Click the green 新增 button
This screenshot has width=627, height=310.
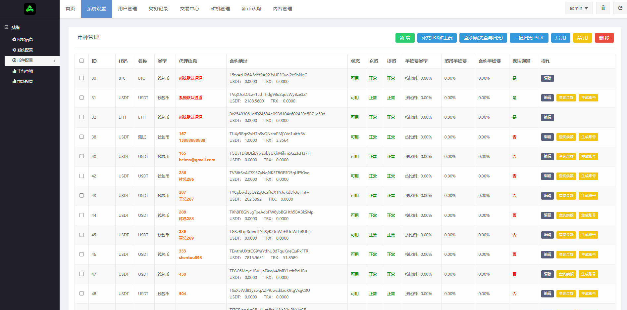click(405, 38)
